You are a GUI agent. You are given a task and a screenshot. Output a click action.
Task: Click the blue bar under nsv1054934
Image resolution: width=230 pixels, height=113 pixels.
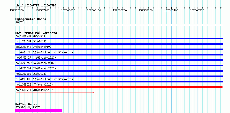coord(119,39)
